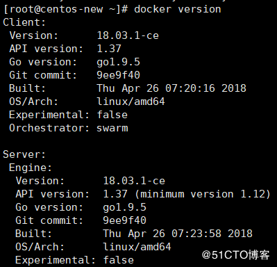The image size is (277, 267).
Task: Click the Engine label
Action: pyautogui.click(x=31, y=168)
